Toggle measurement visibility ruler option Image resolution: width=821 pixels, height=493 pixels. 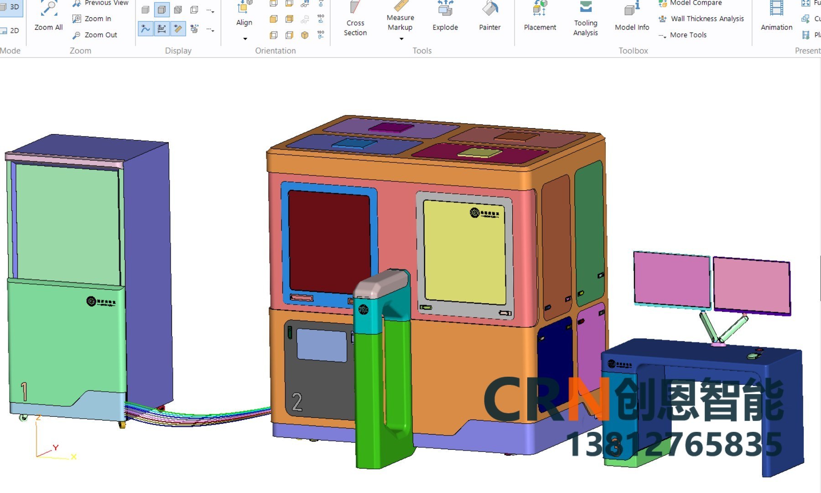[178, 29]
